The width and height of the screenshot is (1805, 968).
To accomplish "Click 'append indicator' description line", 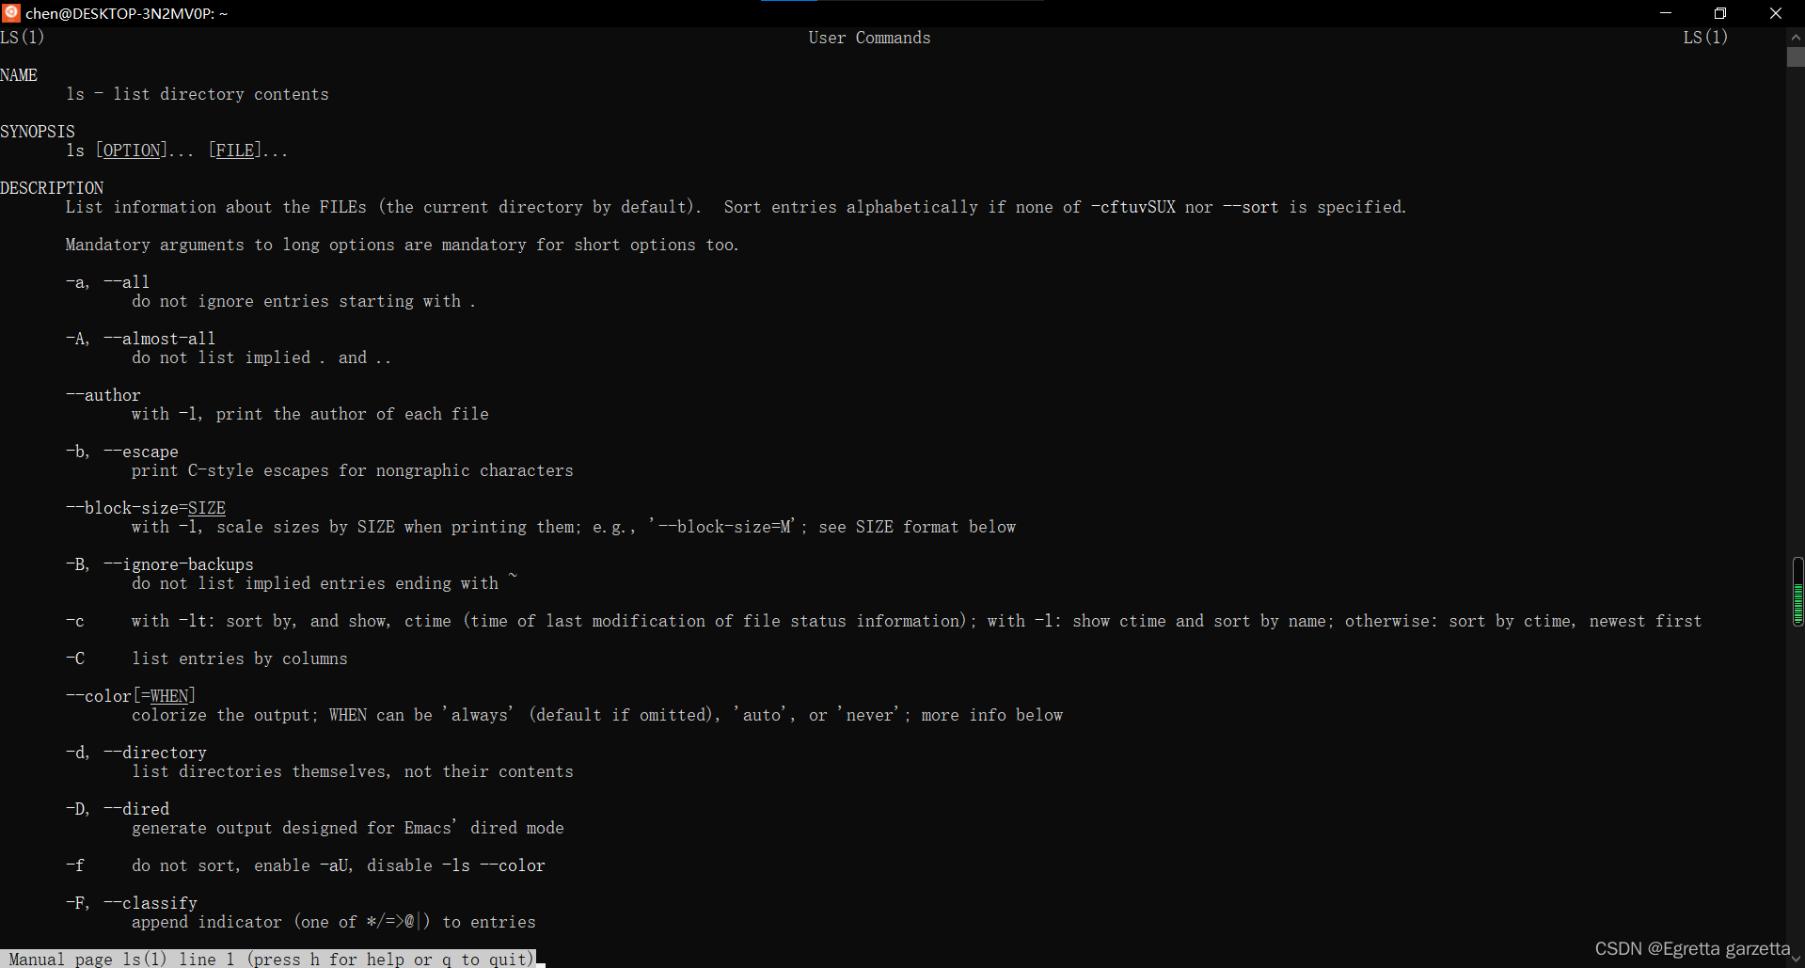I will (333, 922).
